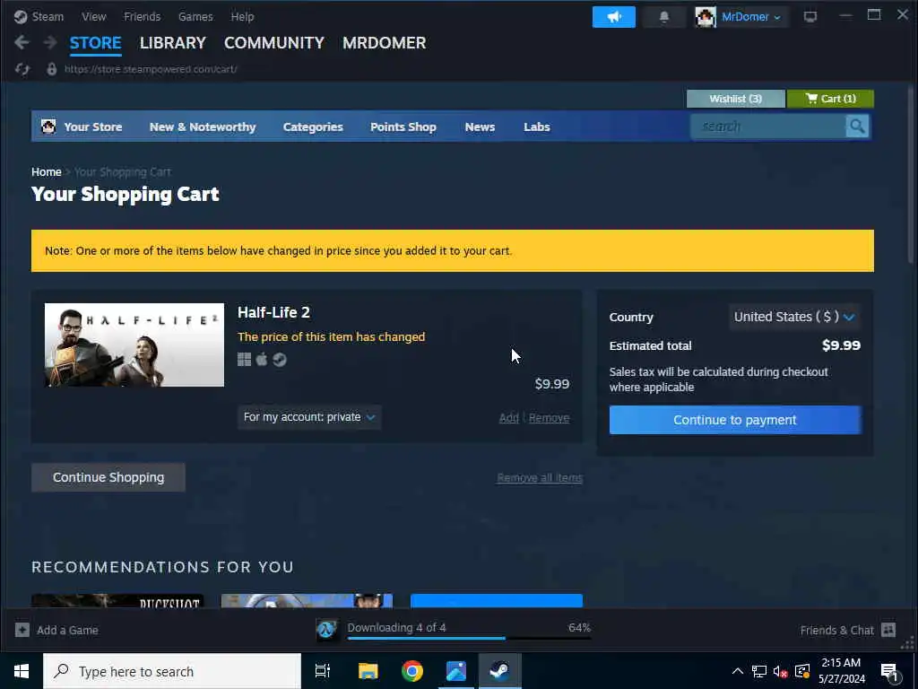Viewport: 918px width, 689px height.
Task: Open the Friends menu
Action: tap(143, 16)
